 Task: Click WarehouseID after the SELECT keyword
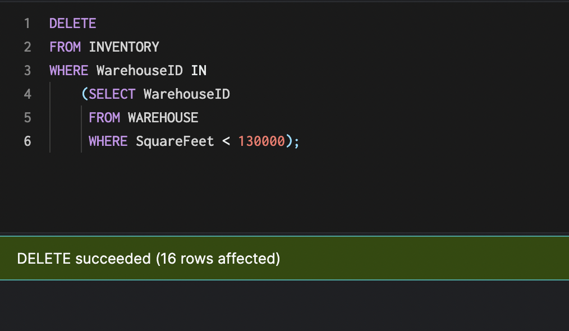[186, 94]
